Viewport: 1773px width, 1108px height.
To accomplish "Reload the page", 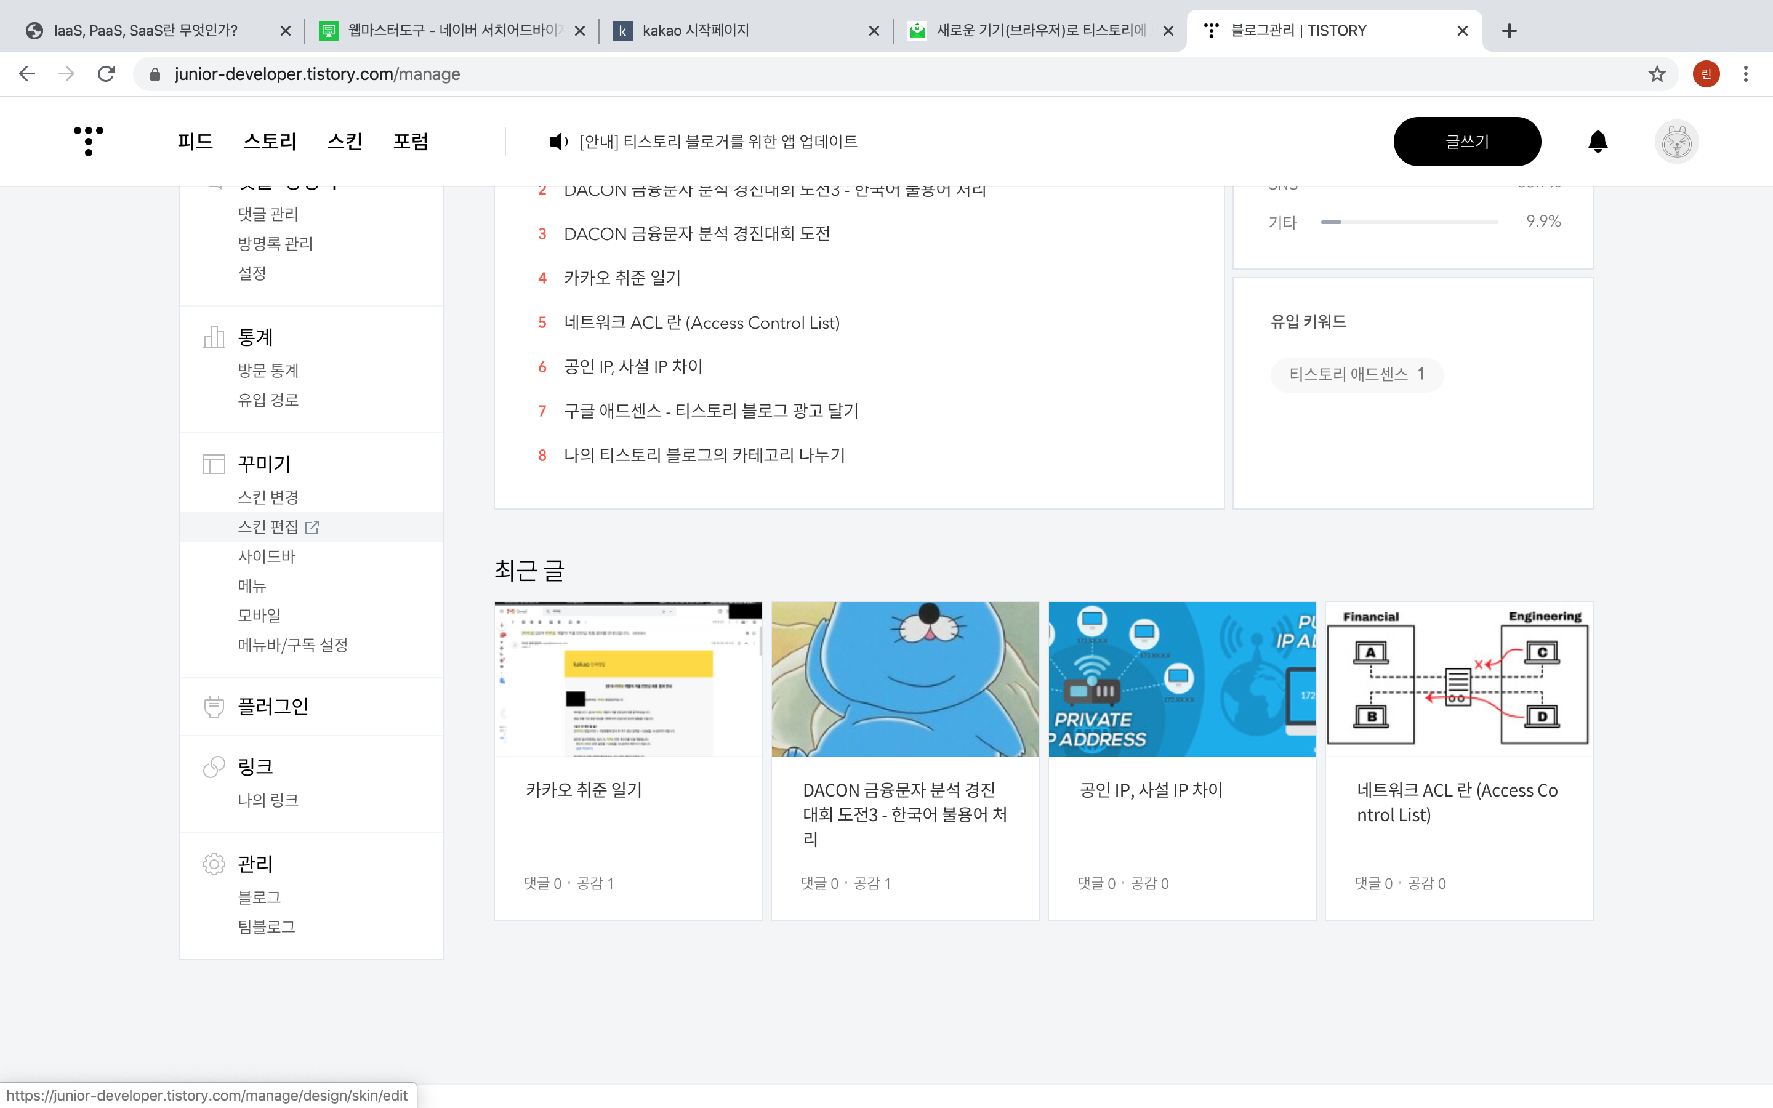I will (107, 74).
